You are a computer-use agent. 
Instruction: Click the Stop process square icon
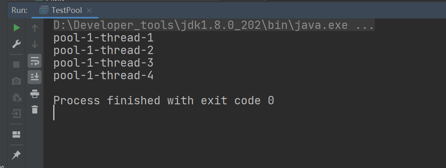pyautogui.click(x=16, y=65)
